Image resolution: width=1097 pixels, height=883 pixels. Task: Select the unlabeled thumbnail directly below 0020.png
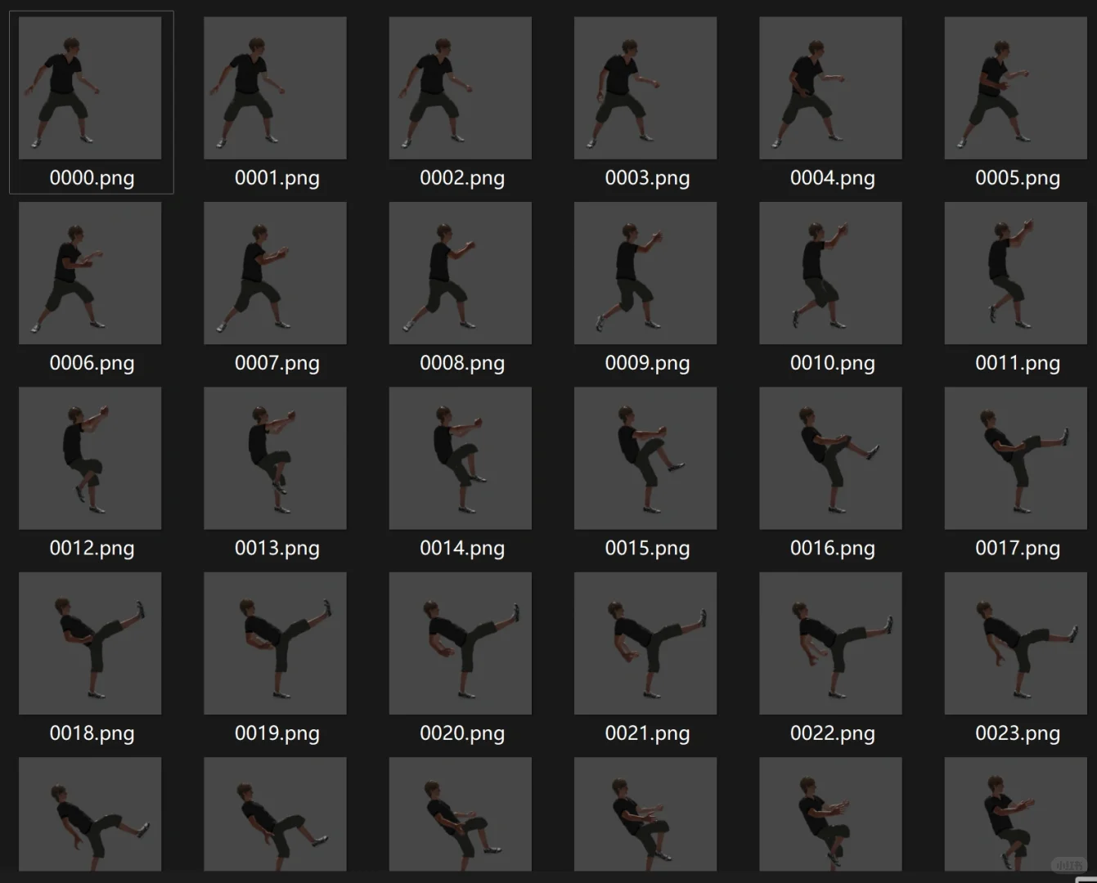pos(461,814)
